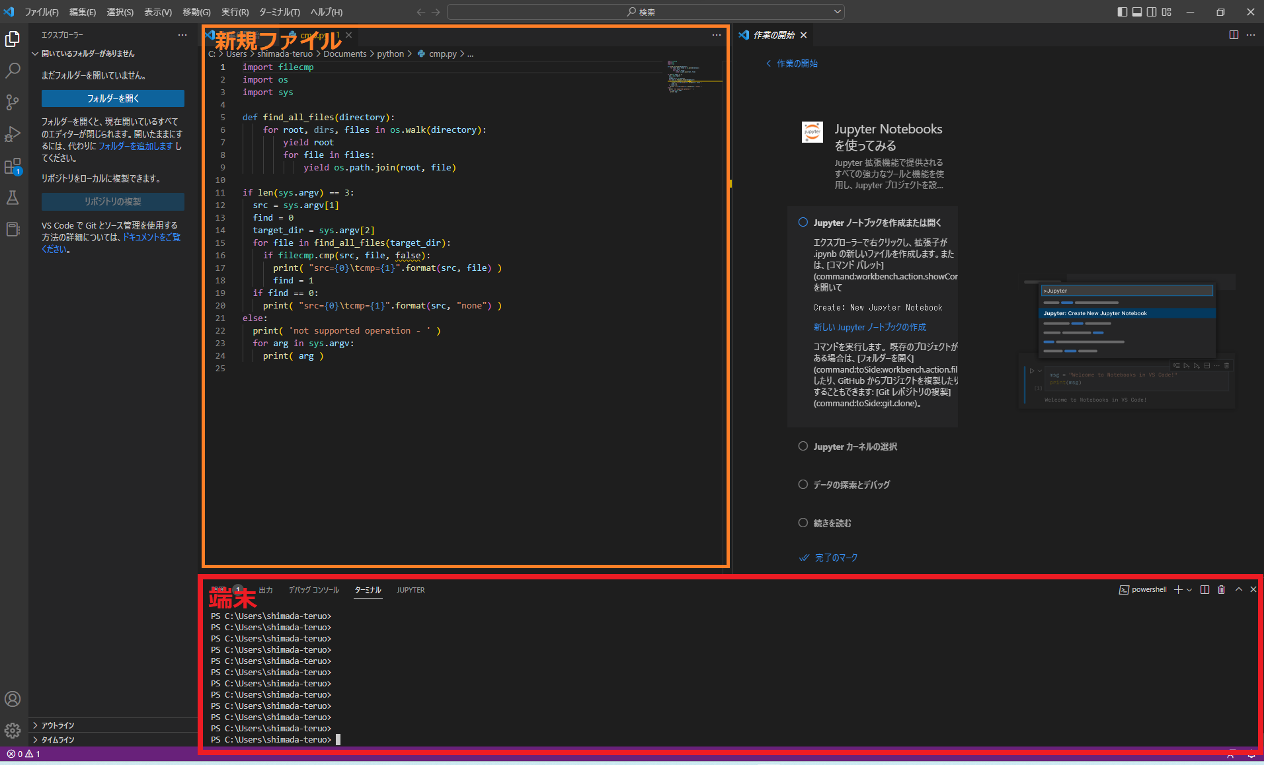Screen dimensions: 1264x765
Task: Select the Jupyter ノートブックを作成または開く radio button
Action: click(803, 223)
